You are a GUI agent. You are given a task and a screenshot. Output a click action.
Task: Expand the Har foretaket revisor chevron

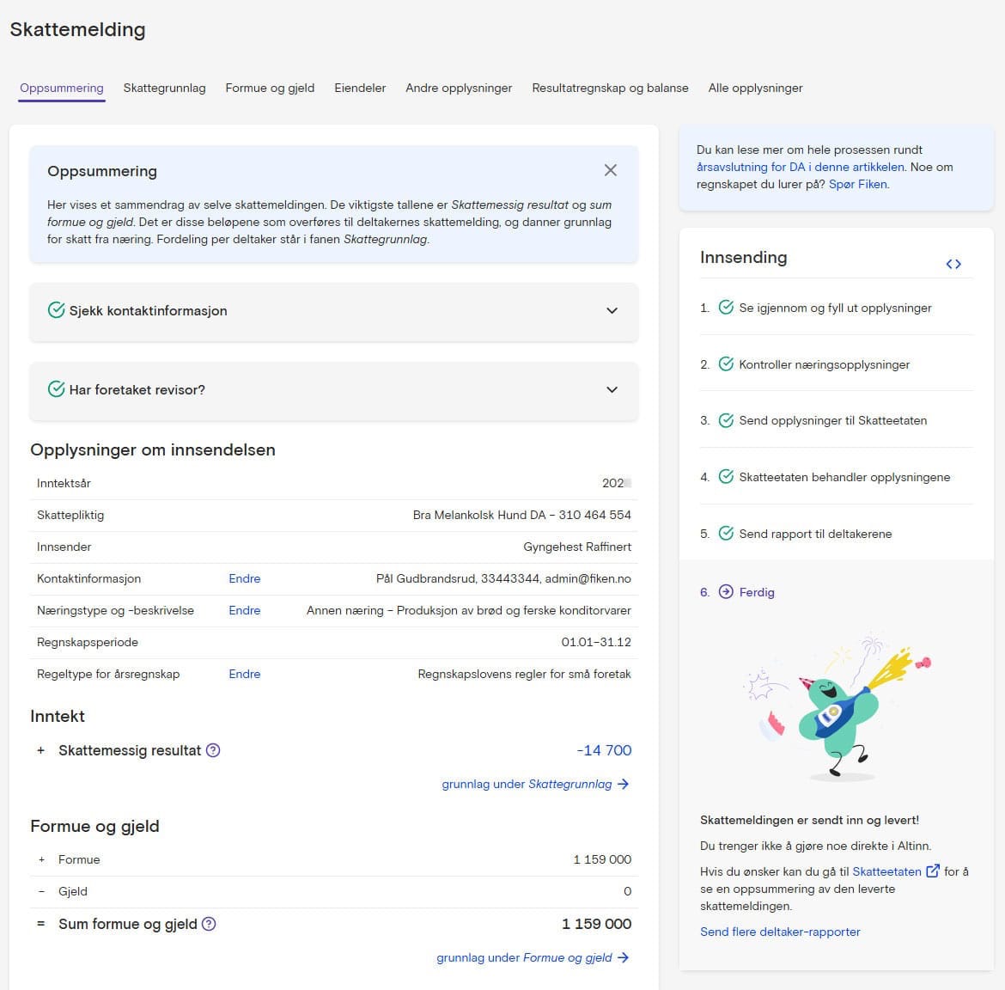pos(612,389)
